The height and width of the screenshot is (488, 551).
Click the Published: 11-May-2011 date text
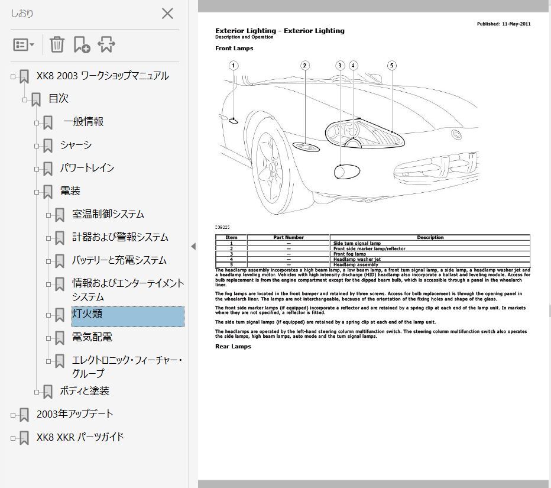(x=504, y=24)
